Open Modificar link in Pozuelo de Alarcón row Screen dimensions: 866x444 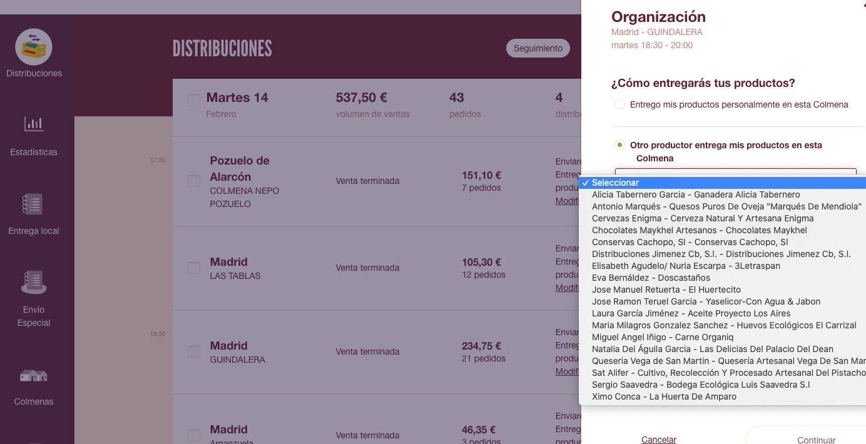point(568,201)
